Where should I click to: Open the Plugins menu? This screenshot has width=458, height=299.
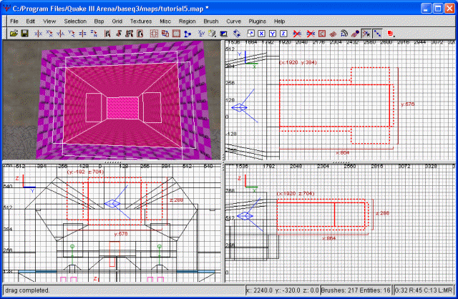[x=258, y=21]
